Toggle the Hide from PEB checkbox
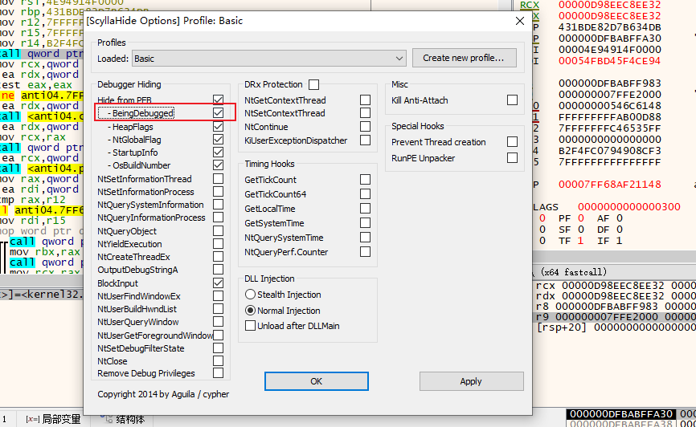Image resolution: width=696 pixels, height=427 pixels. (x=218, y=100)
